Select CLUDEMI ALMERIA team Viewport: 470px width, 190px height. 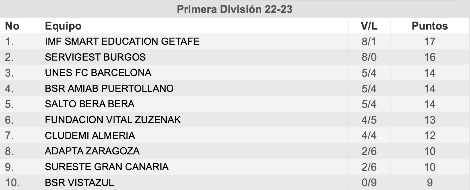click(x=90, y=135)
